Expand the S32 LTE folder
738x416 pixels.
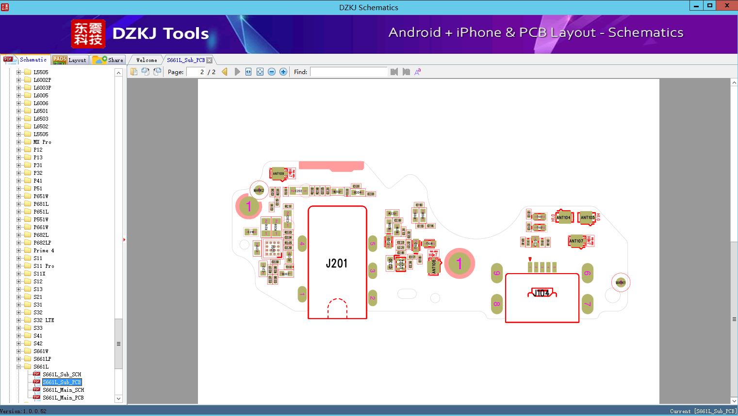point(19,320)
